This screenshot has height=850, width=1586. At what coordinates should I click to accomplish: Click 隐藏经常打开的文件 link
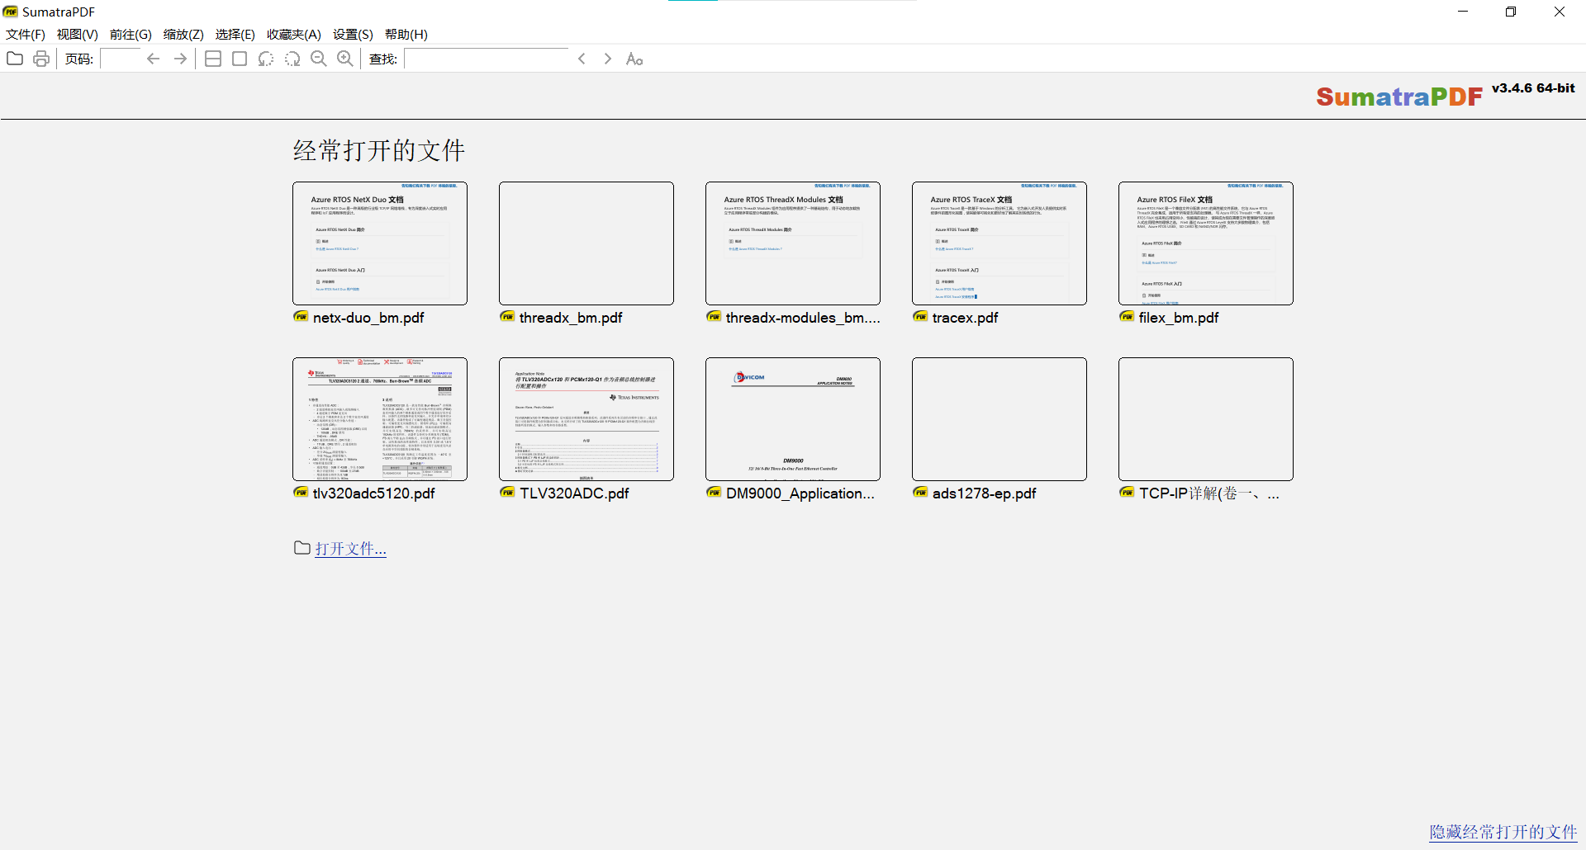pos(1503,832)
